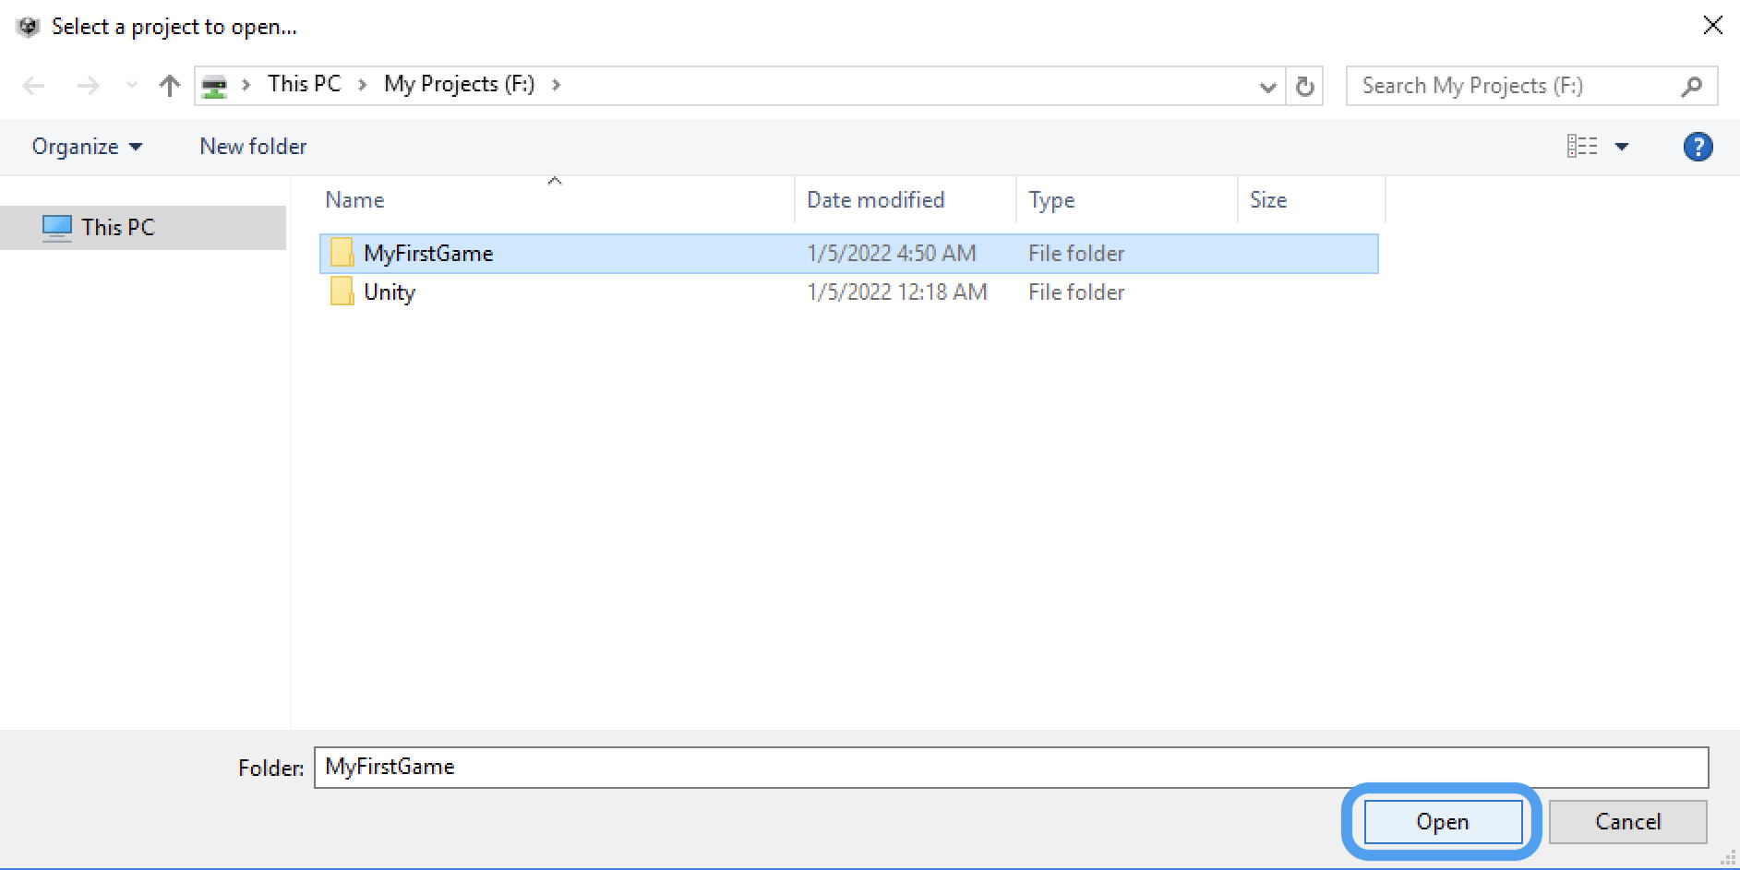Expand the address bar history dropdown
Image resolution: width=1740 pixels, height=870 pixels.
point(1267,87)
